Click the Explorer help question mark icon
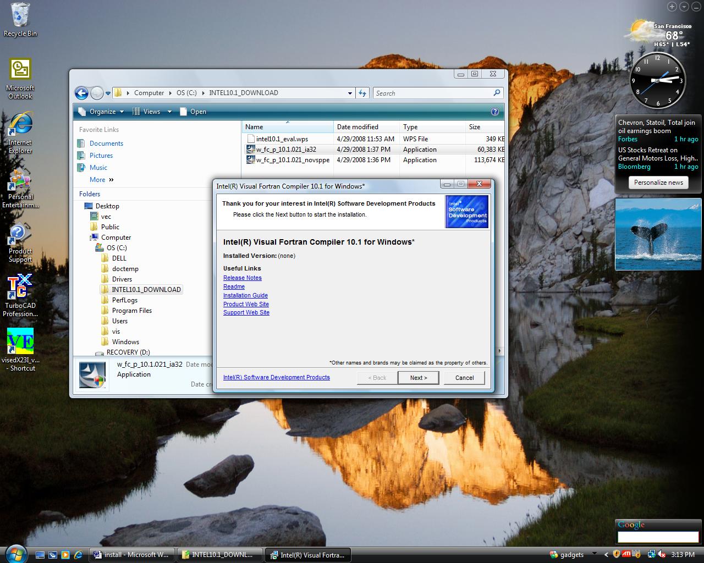The image size is (704, 563). point(494,112)
